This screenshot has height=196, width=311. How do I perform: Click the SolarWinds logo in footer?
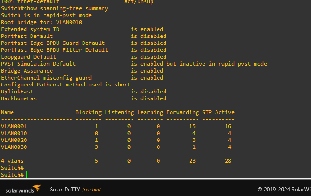23,189
